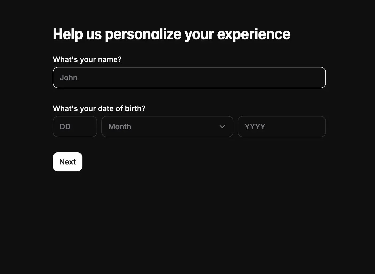This screenshot has width=375, height=274.
Task: Open the Month dropdown
Action: click(167, 127)
